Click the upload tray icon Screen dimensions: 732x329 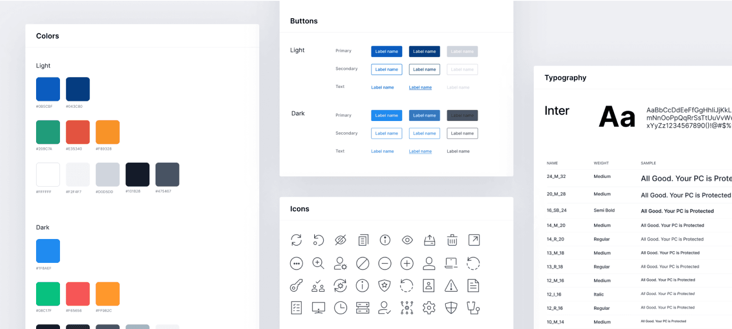(430, 240)
